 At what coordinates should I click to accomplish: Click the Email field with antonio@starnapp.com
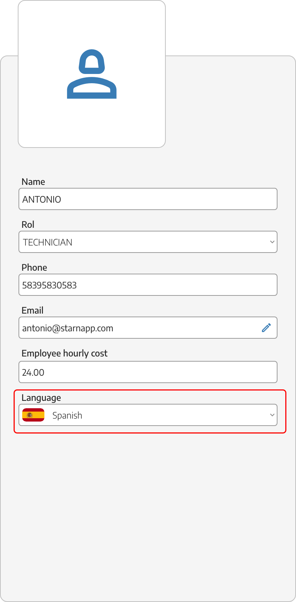(x=148, y=328)
